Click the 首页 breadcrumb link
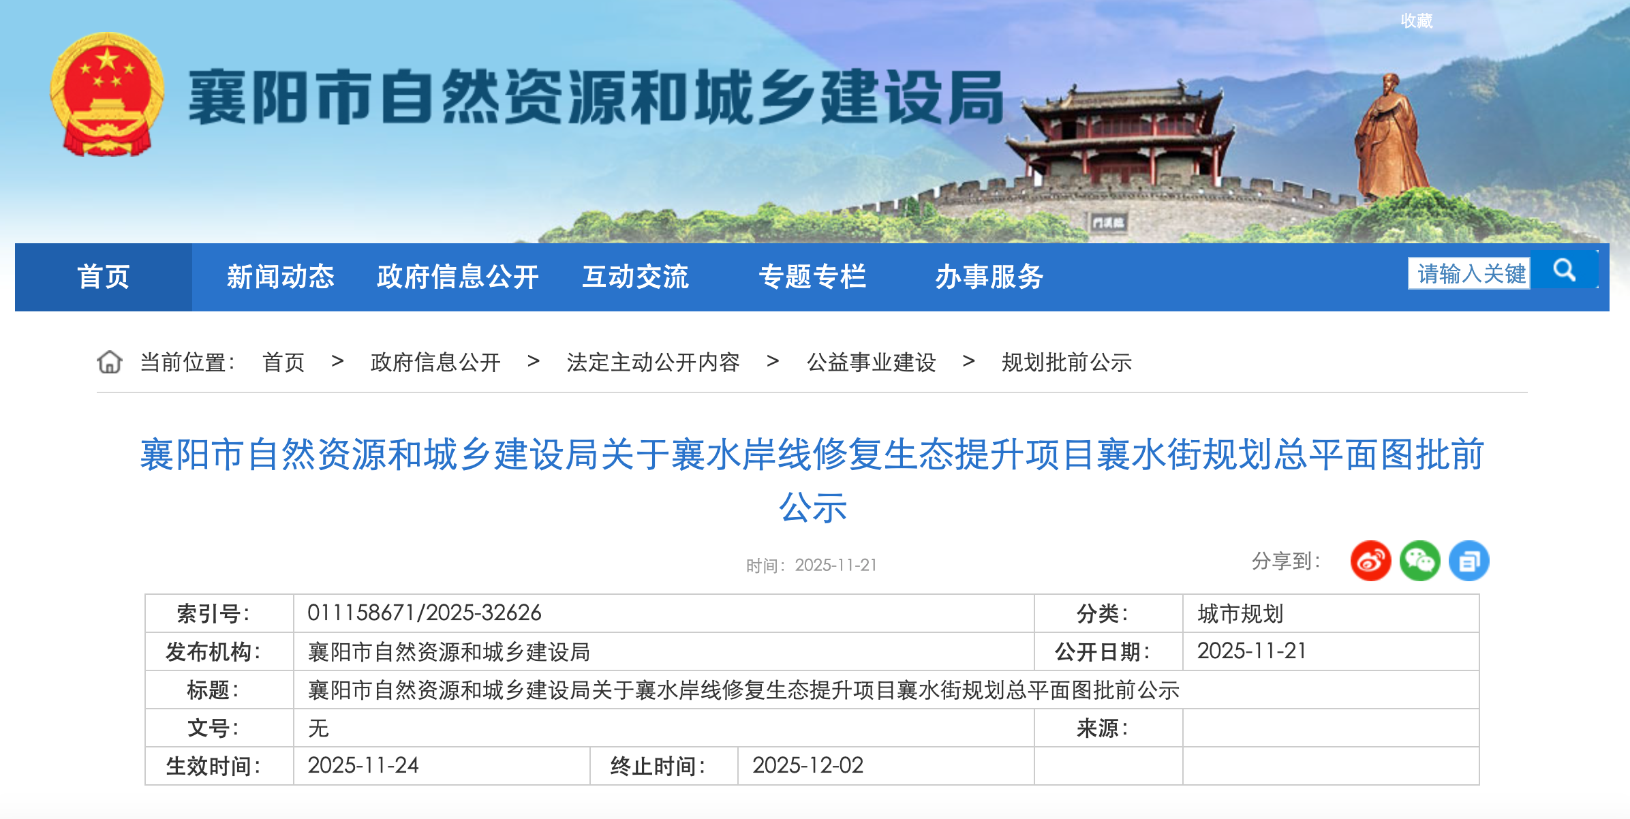 [283, 362]
